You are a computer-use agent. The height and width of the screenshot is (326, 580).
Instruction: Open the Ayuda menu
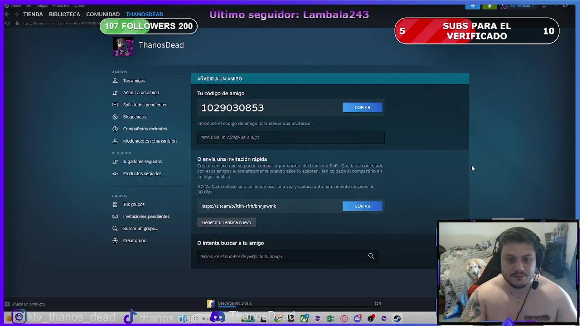78,6
